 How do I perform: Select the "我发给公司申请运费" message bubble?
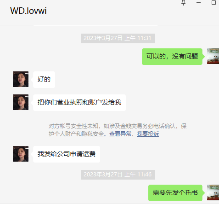point(67,154)
